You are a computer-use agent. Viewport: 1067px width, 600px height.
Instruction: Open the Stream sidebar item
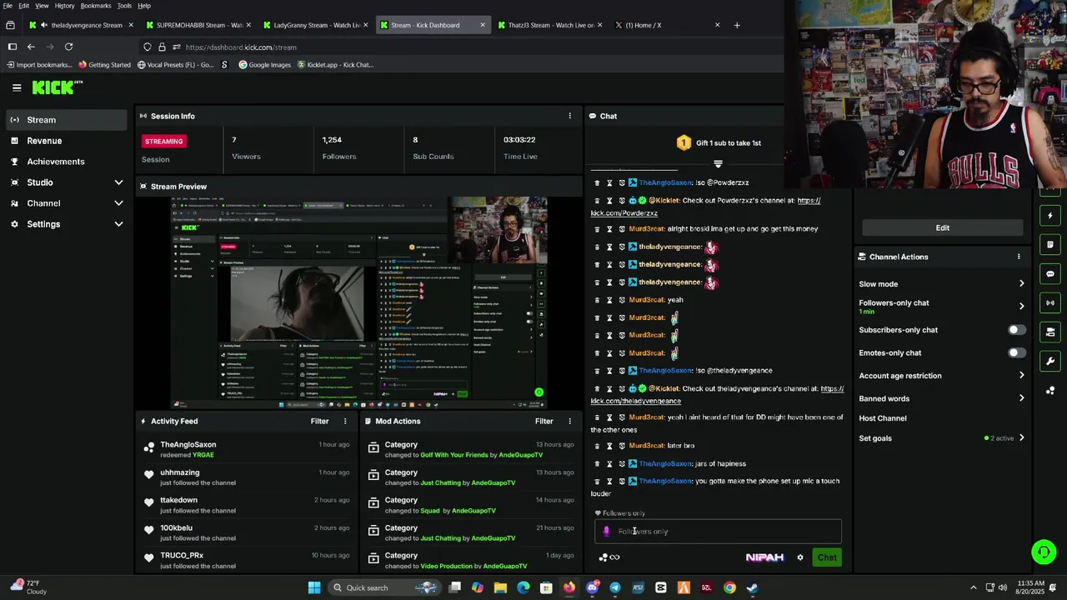point(67,120)
